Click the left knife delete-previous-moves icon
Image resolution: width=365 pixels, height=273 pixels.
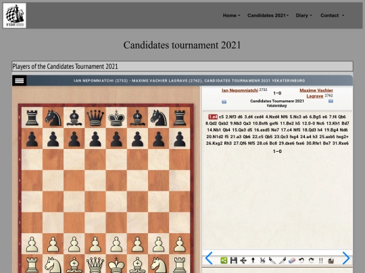[272, 260]
